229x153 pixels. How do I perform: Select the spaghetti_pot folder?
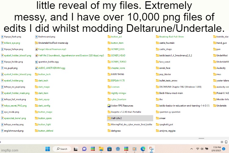(164, 124)
